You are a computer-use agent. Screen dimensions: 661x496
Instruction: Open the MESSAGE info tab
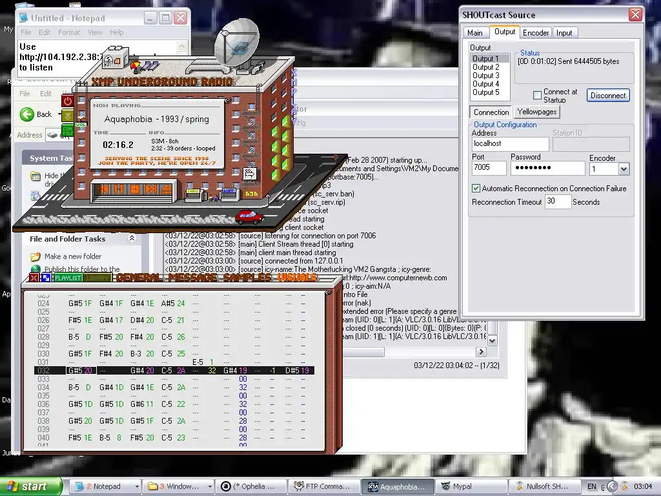pos(193,278)
